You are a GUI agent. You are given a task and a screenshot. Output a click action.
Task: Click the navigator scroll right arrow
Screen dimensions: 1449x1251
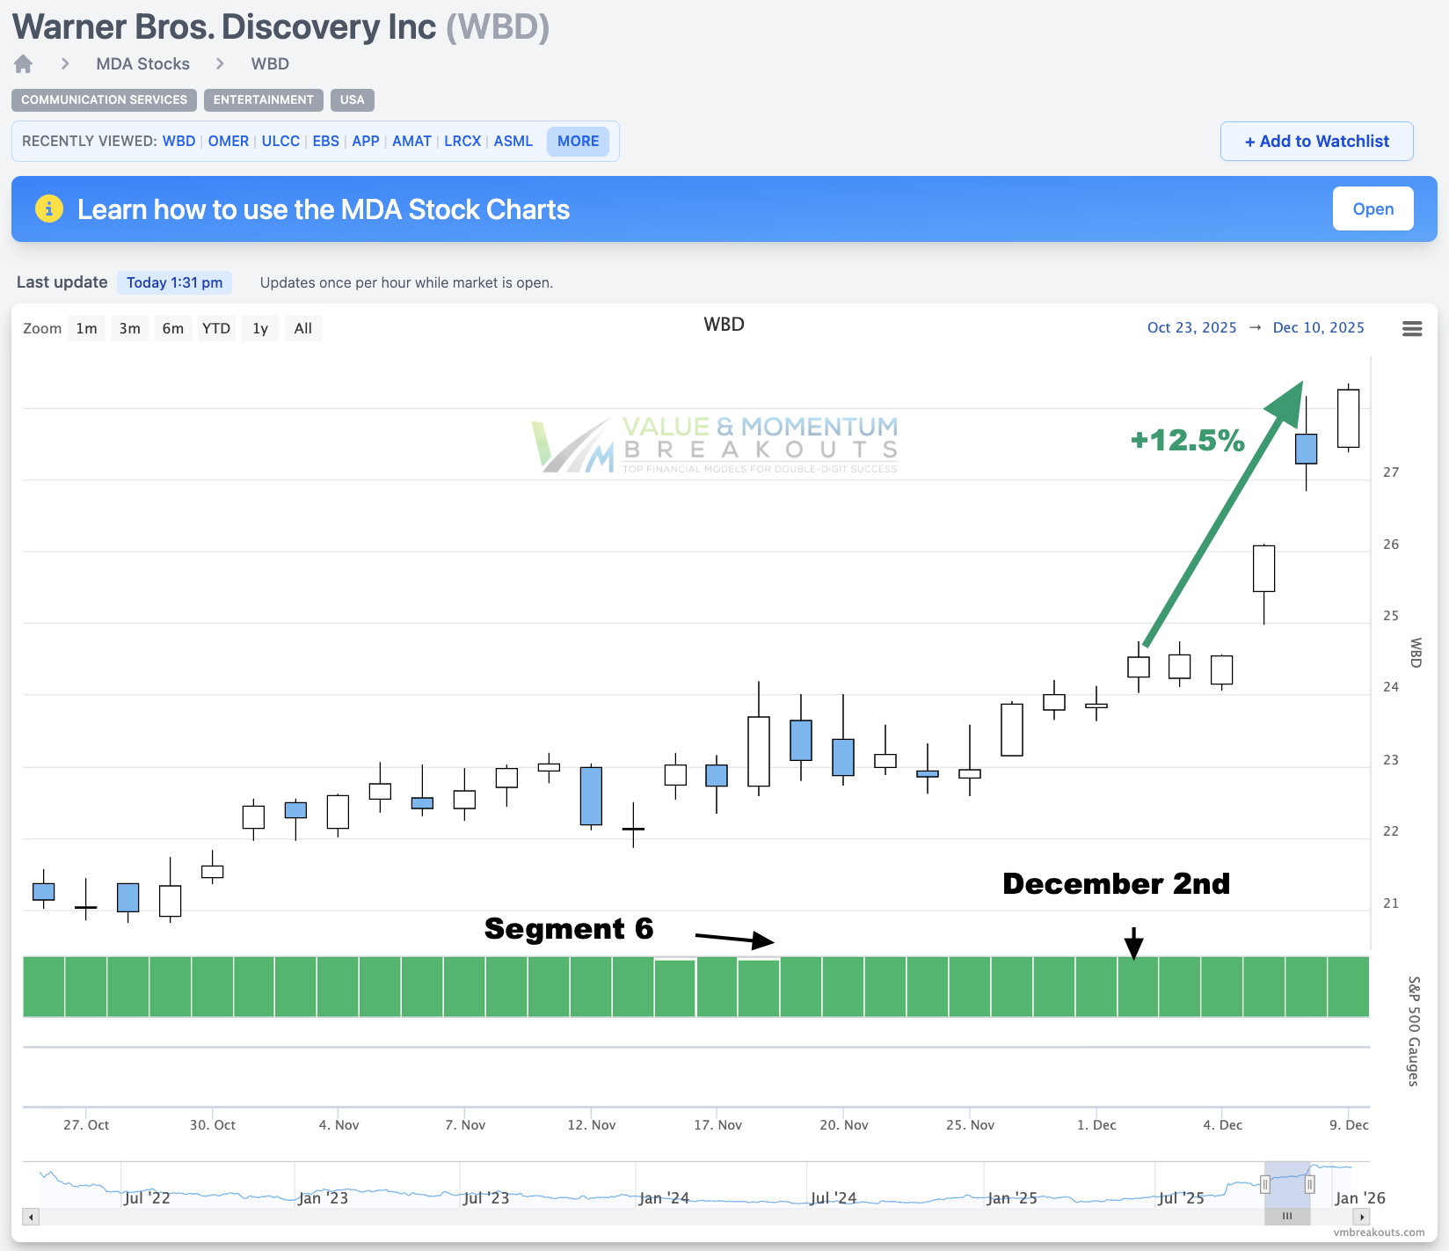[1361, 1217]
